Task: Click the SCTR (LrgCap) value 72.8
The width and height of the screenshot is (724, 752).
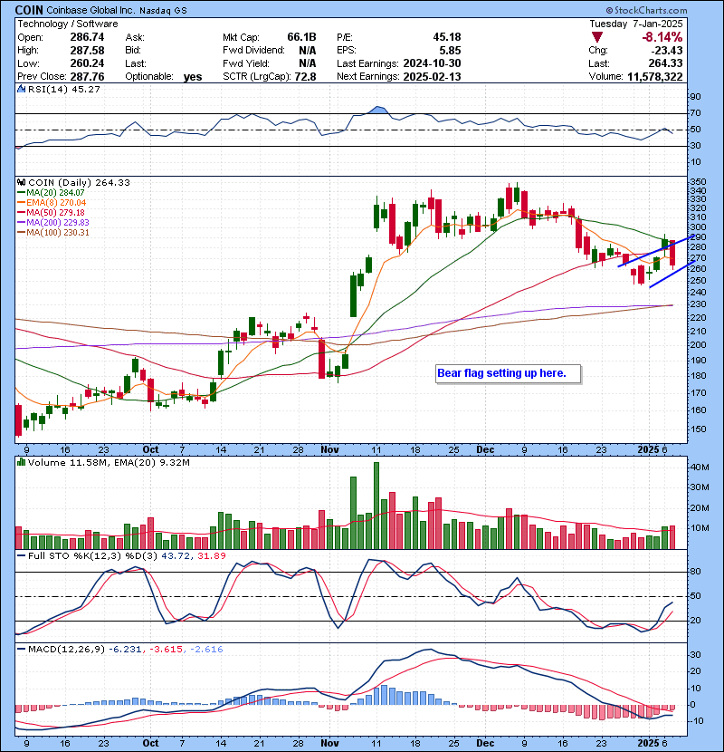Action: coord(305,76)
